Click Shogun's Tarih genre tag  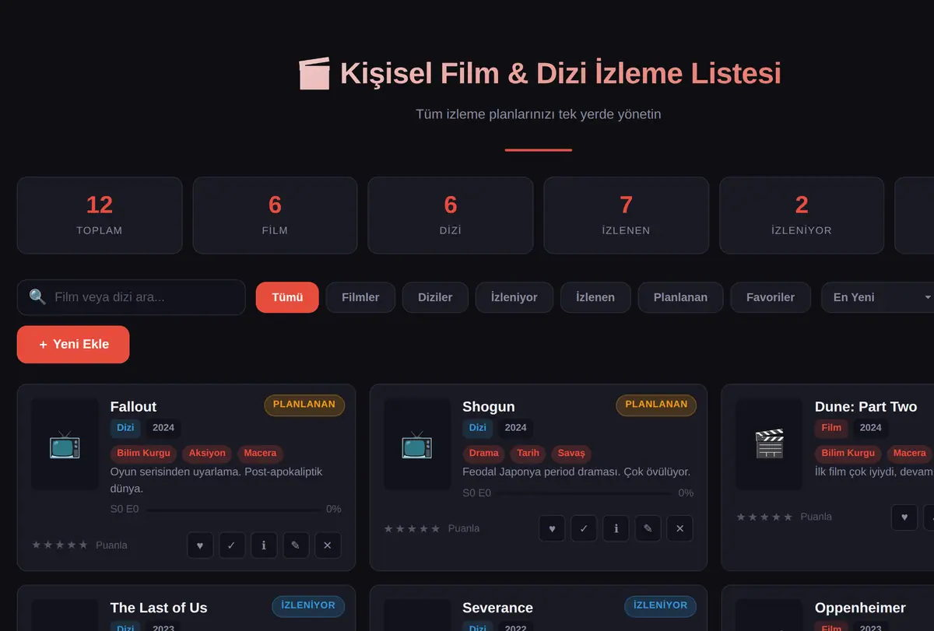(x=528, y=453)
